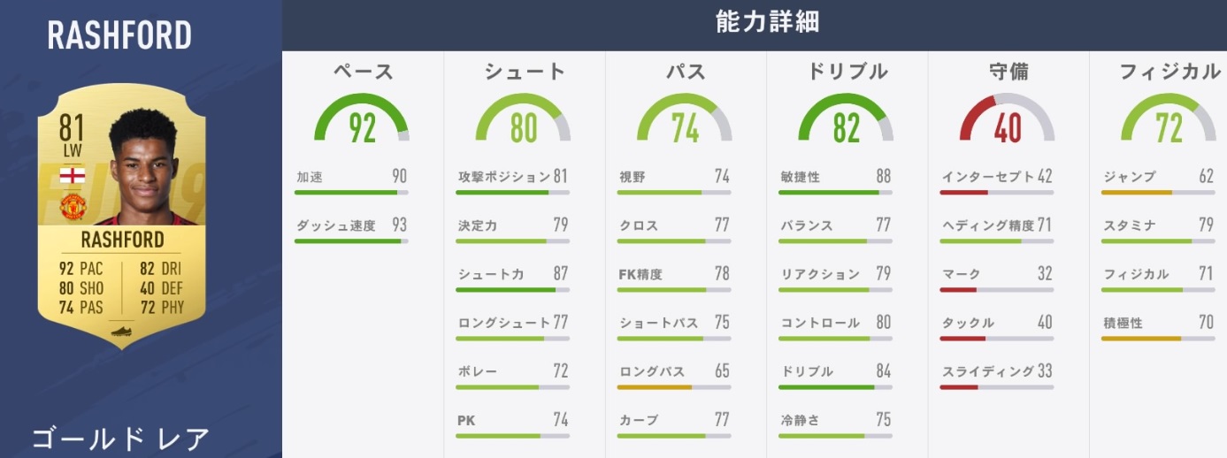Click the 92 PAC stat on the card
The width and height of the screenshot is (1227, 458).
tap(81, 269)
